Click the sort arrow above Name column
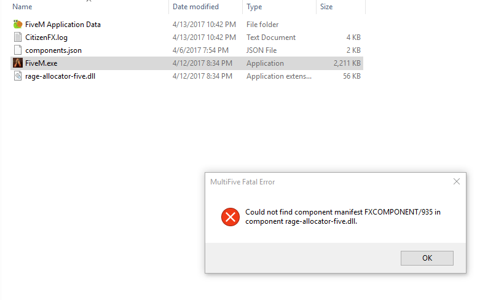 click(88, 1)
